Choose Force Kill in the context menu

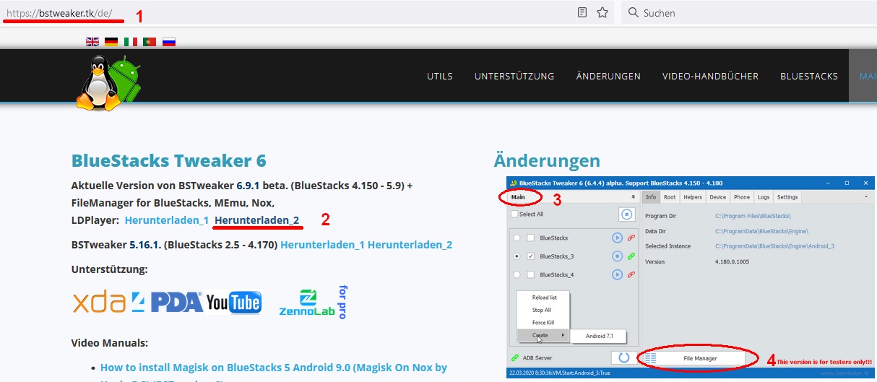pos(543,322)
